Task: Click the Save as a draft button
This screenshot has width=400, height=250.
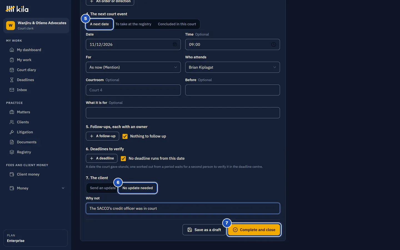Action: (x=204, y=230)
